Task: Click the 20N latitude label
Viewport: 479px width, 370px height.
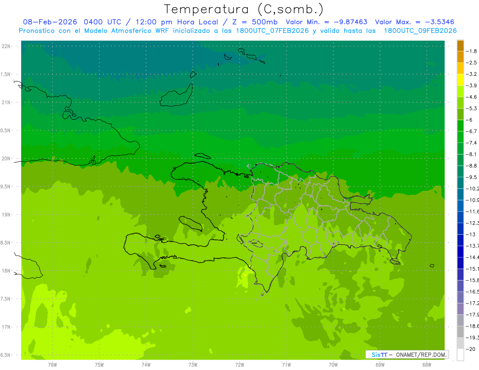Action: 6,158
